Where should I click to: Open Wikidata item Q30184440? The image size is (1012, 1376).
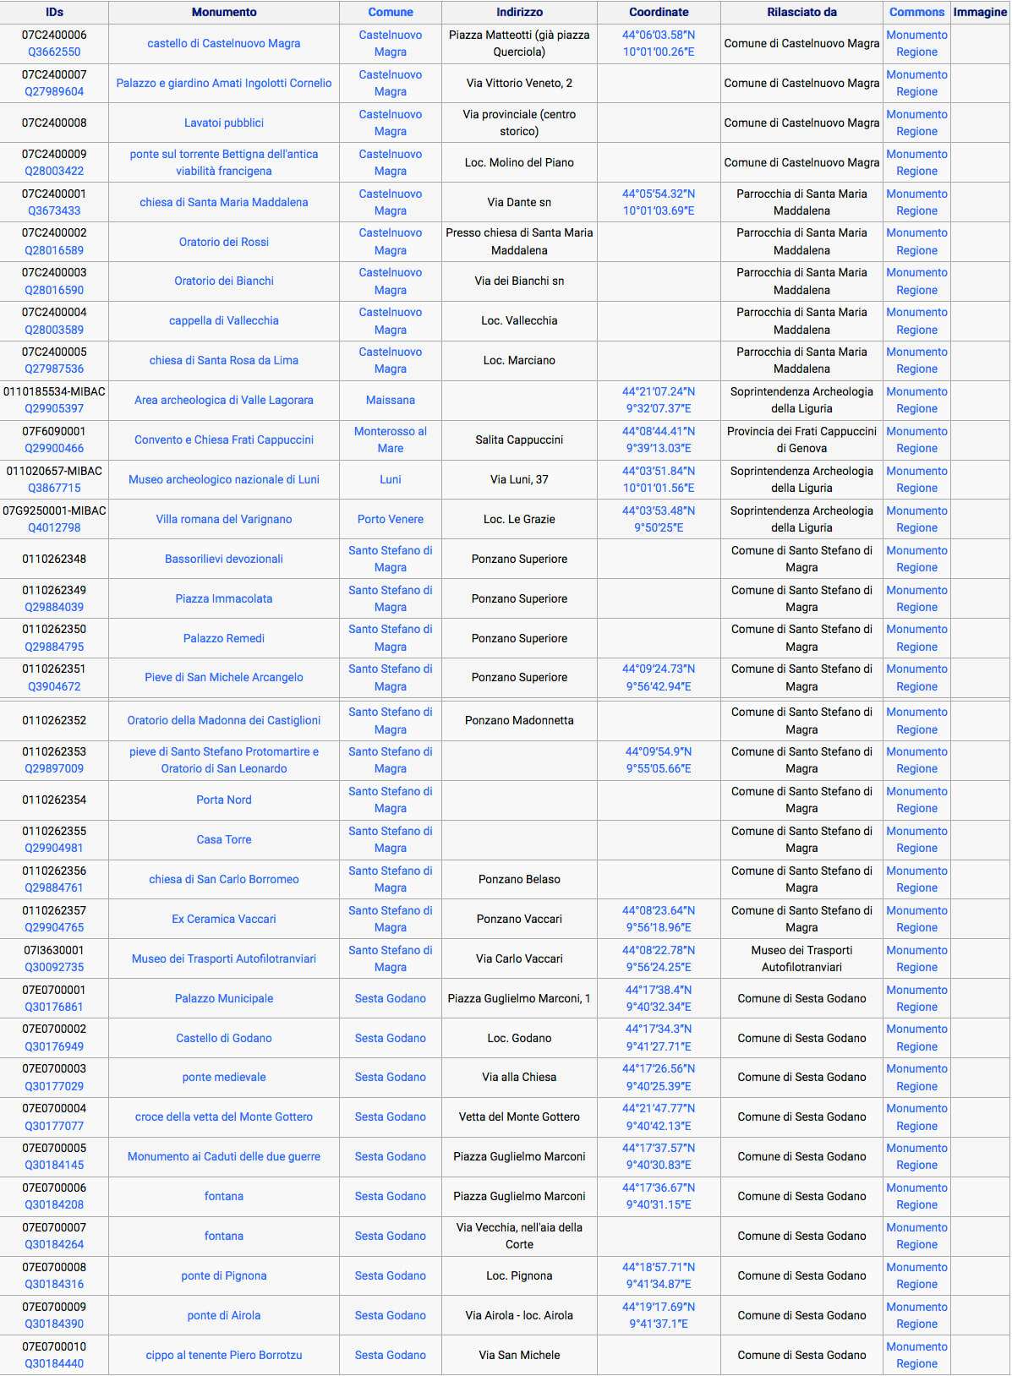(54, 1363)
